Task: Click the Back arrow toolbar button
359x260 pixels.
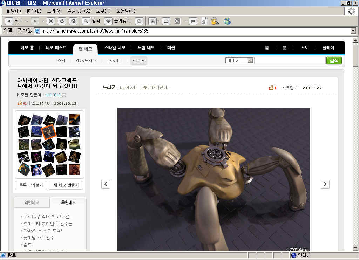Action: coord(9,21)
